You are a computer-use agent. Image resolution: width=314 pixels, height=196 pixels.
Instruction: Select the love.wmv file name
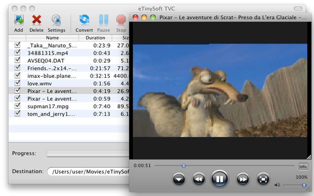click(x=40, y=83)
